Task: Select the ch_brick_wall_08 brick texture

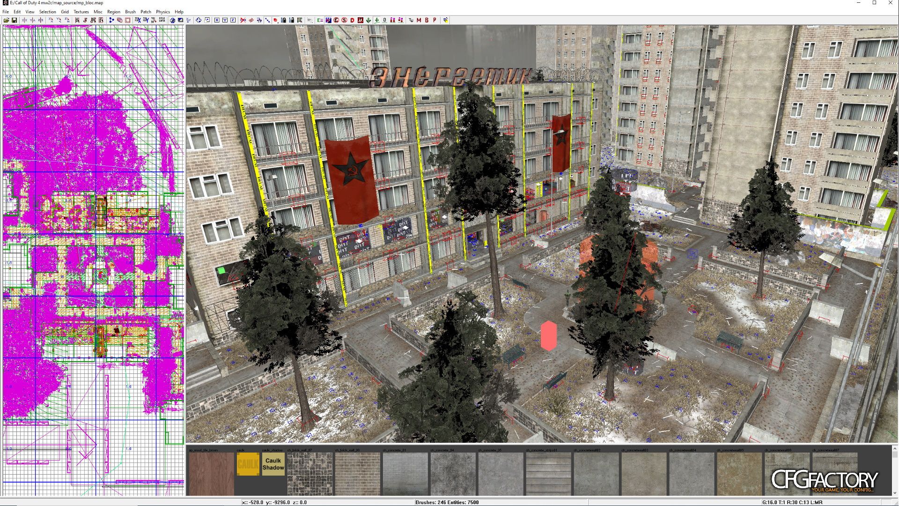Action: point(358,474)
